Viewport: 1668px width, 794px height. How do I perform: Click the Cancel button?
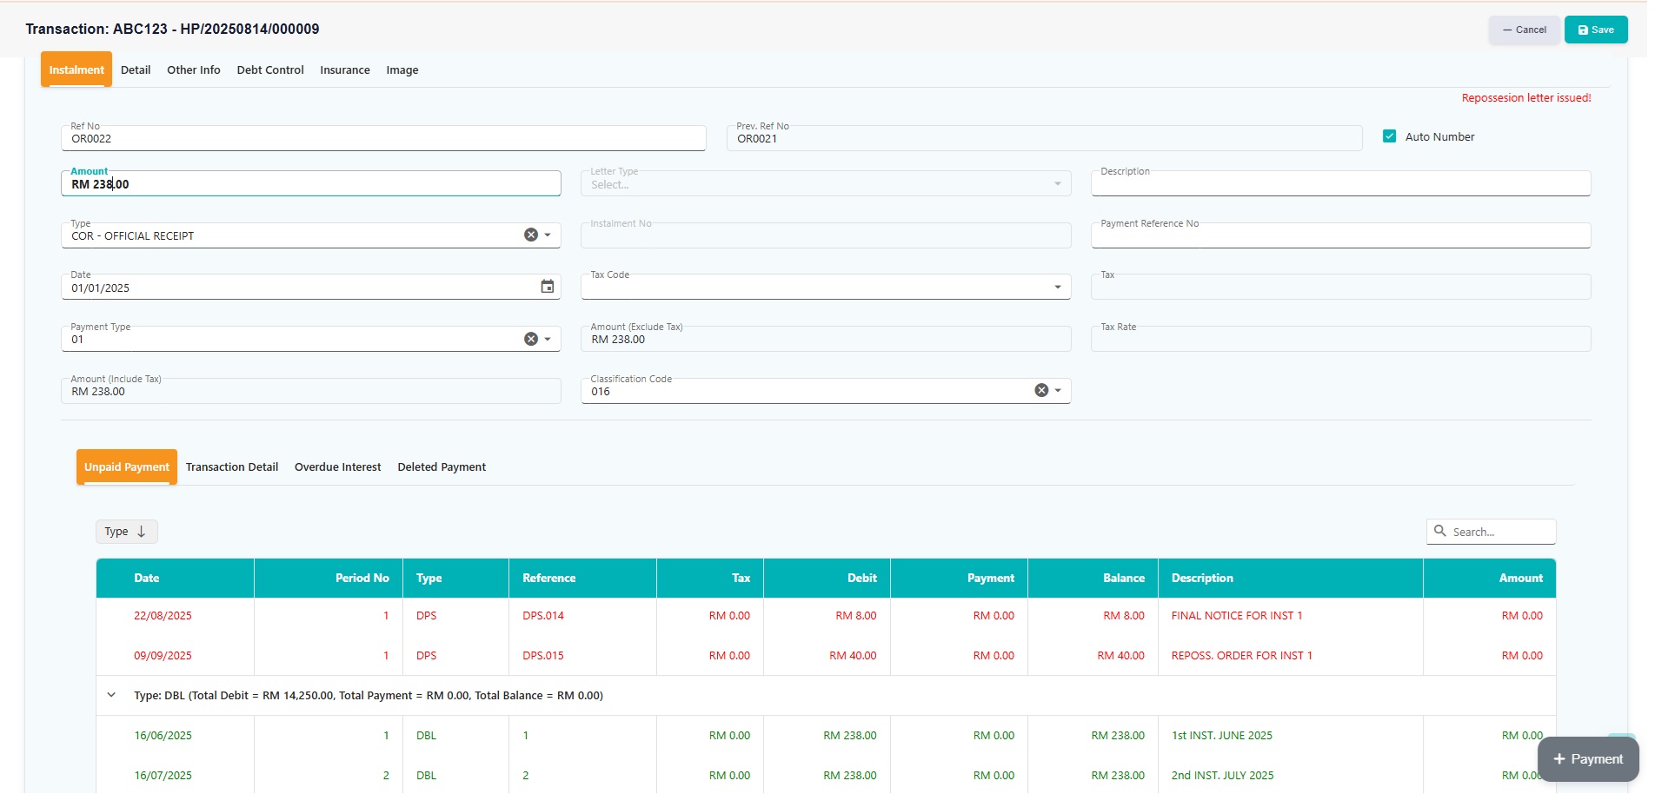(1524, 30)
